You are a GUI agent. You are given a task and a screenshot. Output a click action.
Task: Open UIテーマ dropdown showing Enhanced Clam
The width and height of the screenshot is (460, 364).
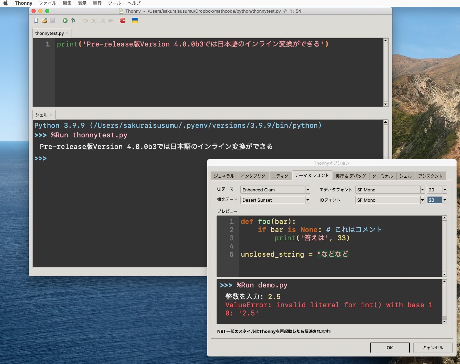[275, 190]
